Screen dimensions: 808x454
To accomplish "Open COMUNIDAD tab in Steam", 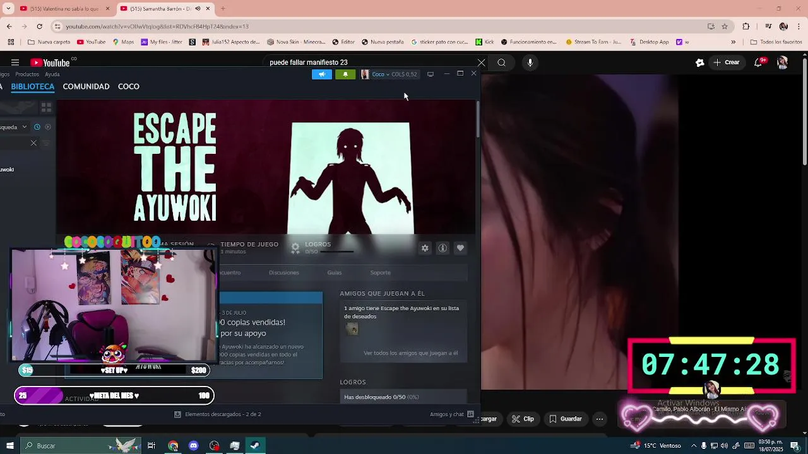I will [86, 86].
